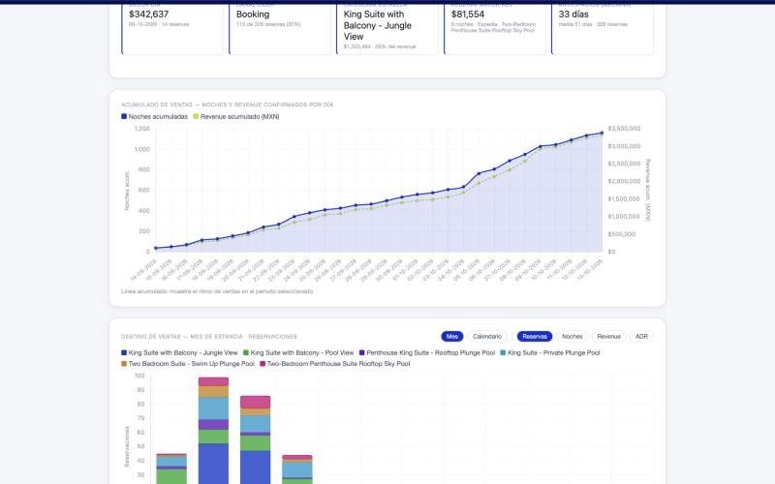Click the dark blue segment of the tallest bar

click(x=213, y=464)
